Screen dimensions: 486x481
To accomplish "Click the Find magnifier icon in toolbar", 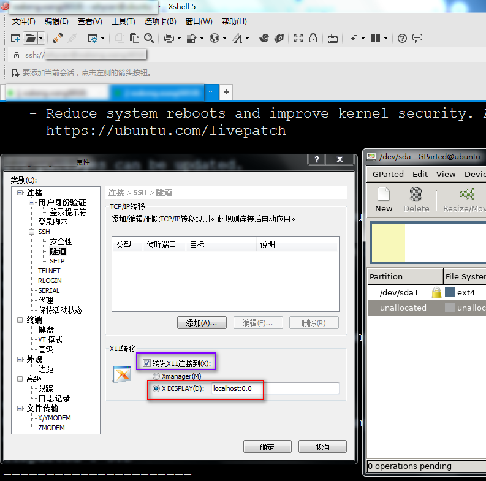I will click(x=149, y=38).
